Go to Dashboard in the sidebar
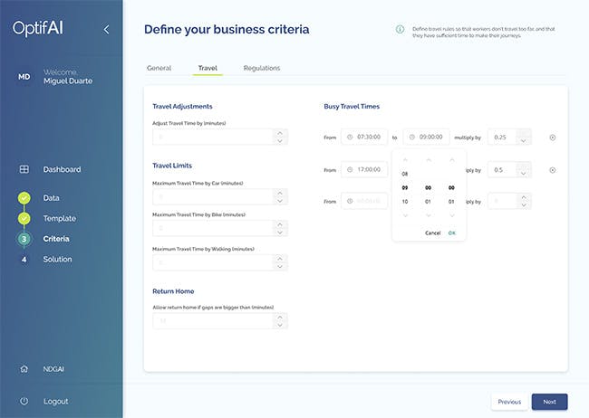Image resolution: width=589 pixels, height=418 pixels. pyautogui.click(x=62, y=169)
